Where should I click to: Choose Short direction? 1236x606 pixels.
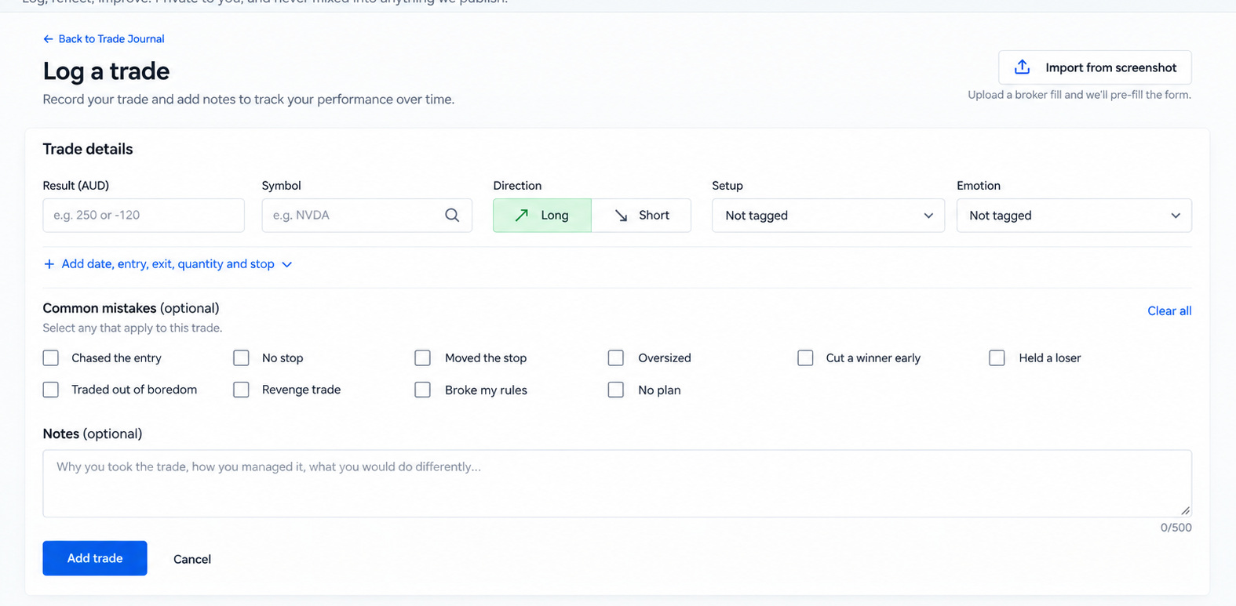pyautogui.click(x=641, y=216)
